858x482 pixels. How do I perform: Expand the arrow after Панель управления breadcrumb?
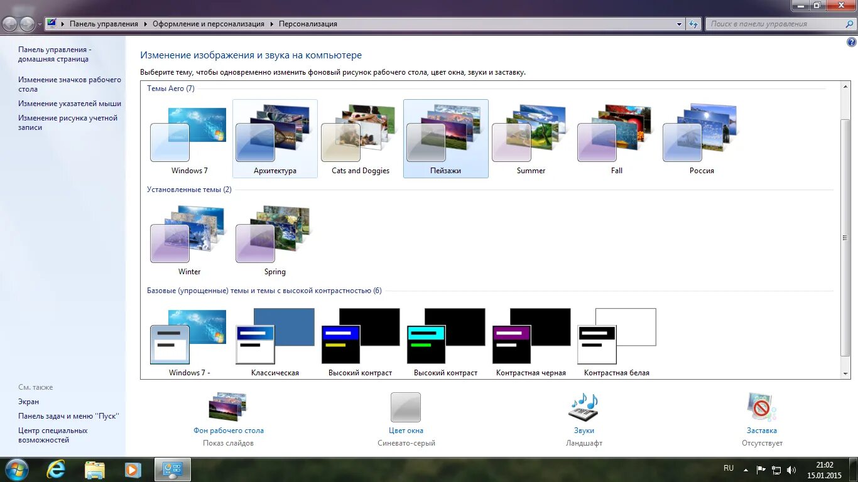[145, 24]
